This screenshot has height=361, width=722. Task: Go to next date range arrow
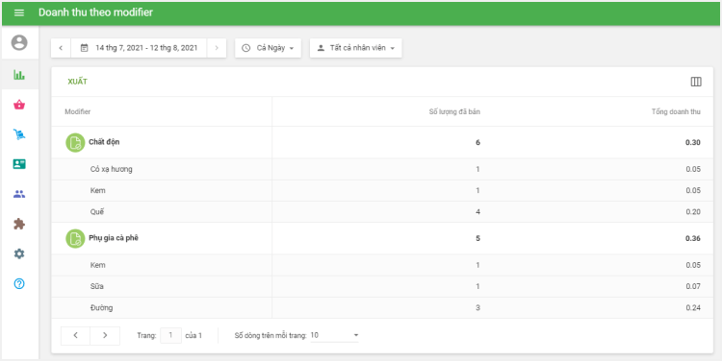pyautogui.click(x=217, y=48)
